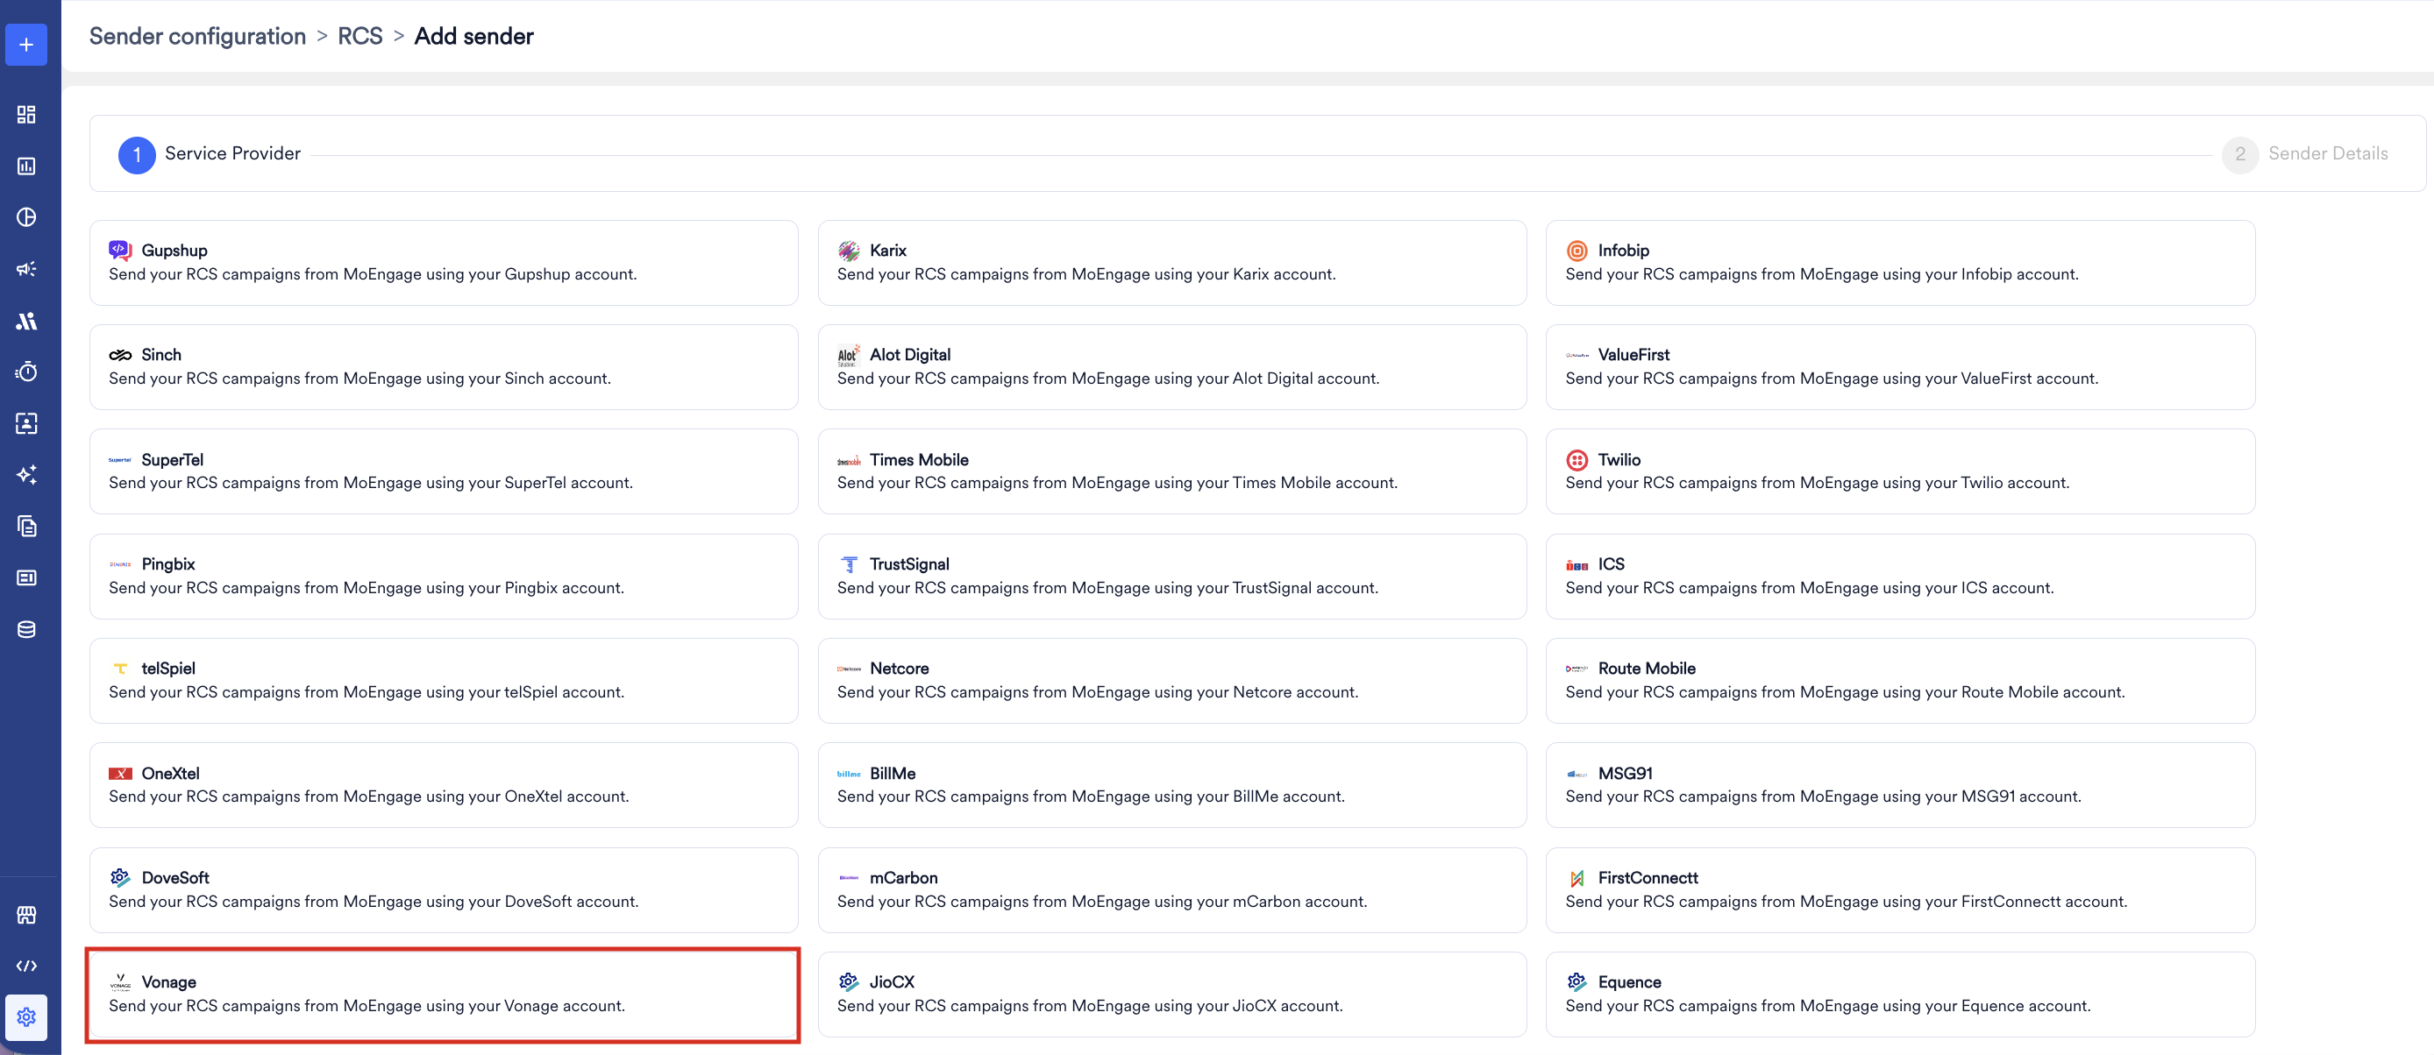Select the Route Mobile provider card
This screenshot has width=2434, height=1055.
pyautogui.click(x=1900, y=681)
